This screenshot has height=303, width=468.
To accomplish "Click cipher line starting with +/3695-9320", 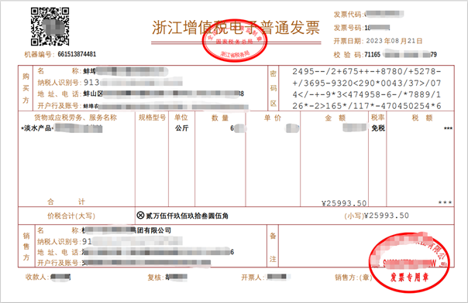I will point(366,83).
